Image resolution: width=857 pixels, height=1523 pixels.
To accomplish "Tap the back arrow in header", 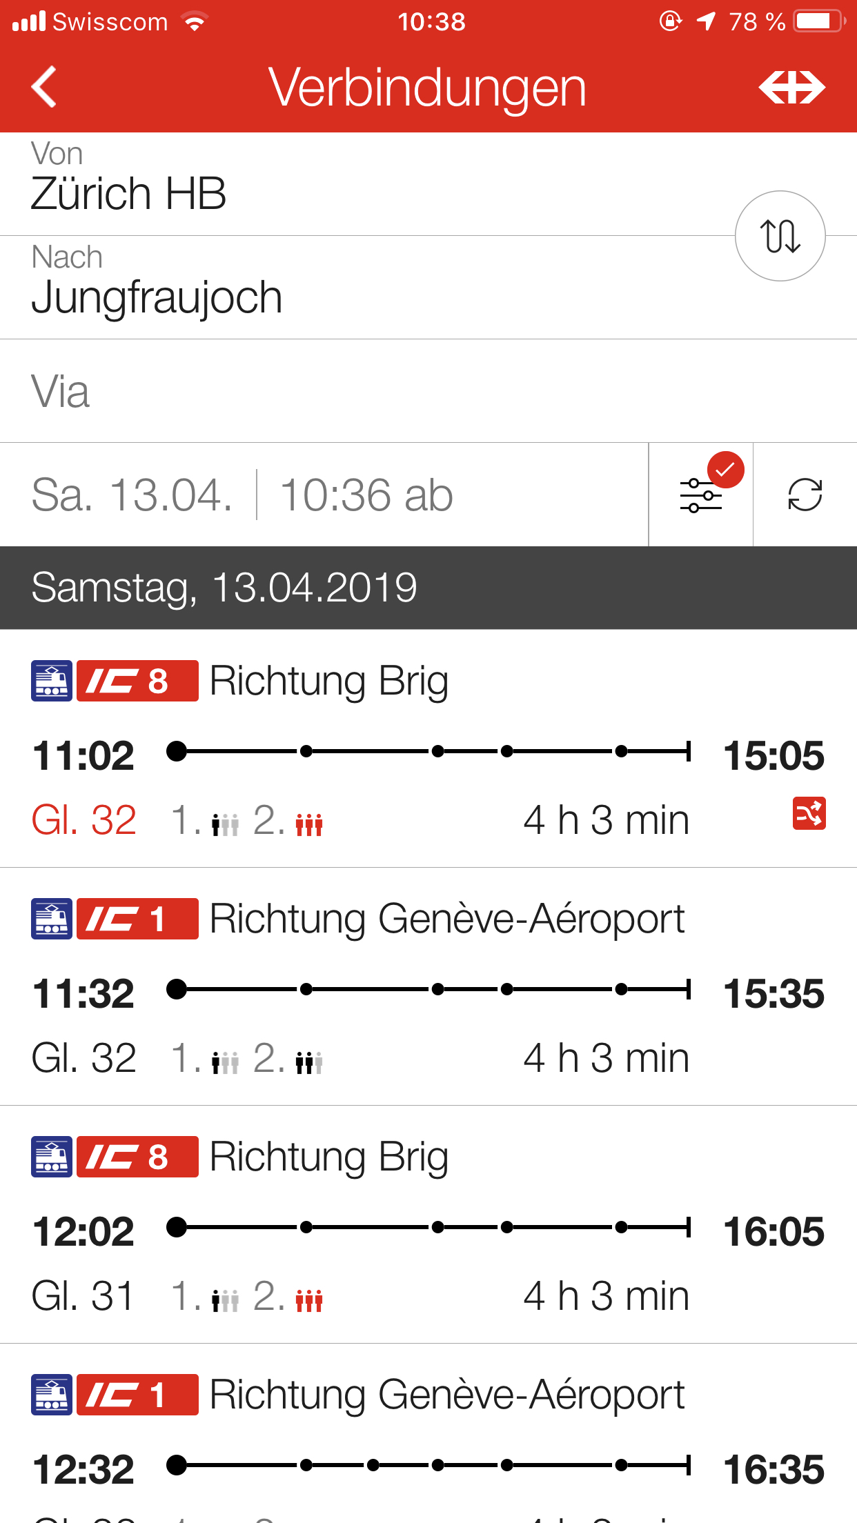I will click(x=44, y=88).
